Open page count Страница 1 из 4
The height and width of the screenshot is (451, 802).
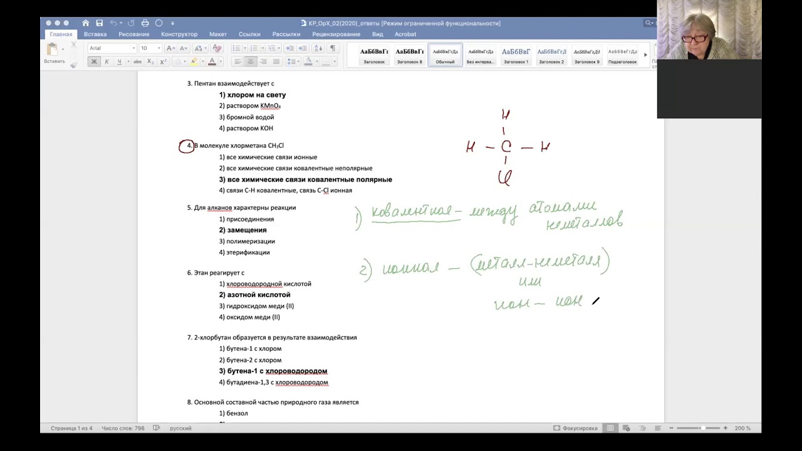pos(71,428)
